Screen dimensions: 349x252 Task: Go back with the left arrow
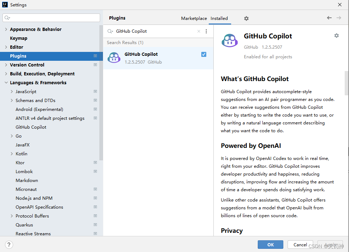329,18
